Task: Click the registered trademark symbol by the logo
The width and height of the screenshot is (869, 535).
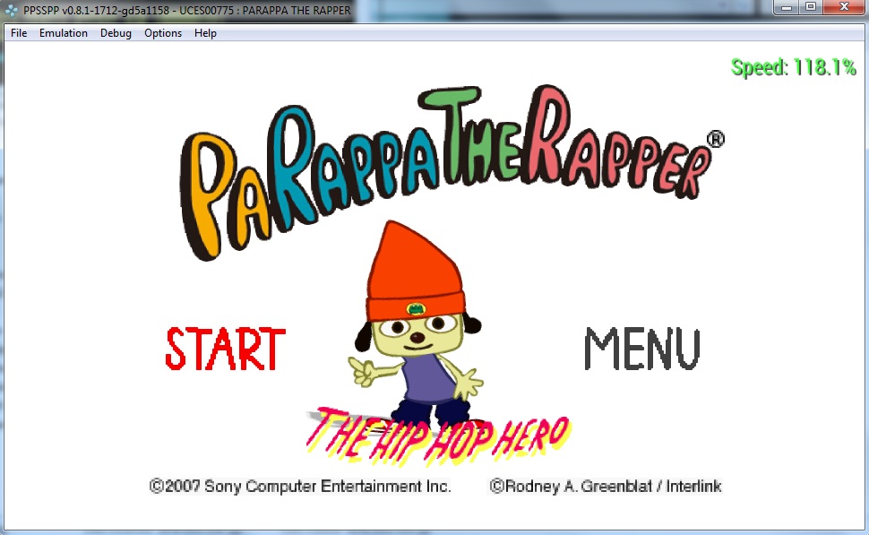Action: point(715,139)
